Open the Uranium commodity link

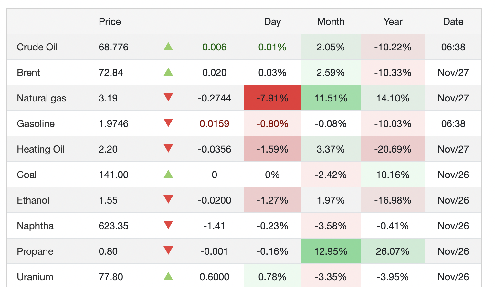click(x=35, y=277)
